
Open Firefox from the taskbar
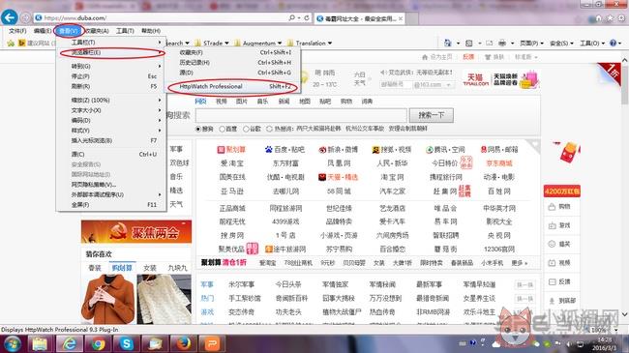[183, 344]
